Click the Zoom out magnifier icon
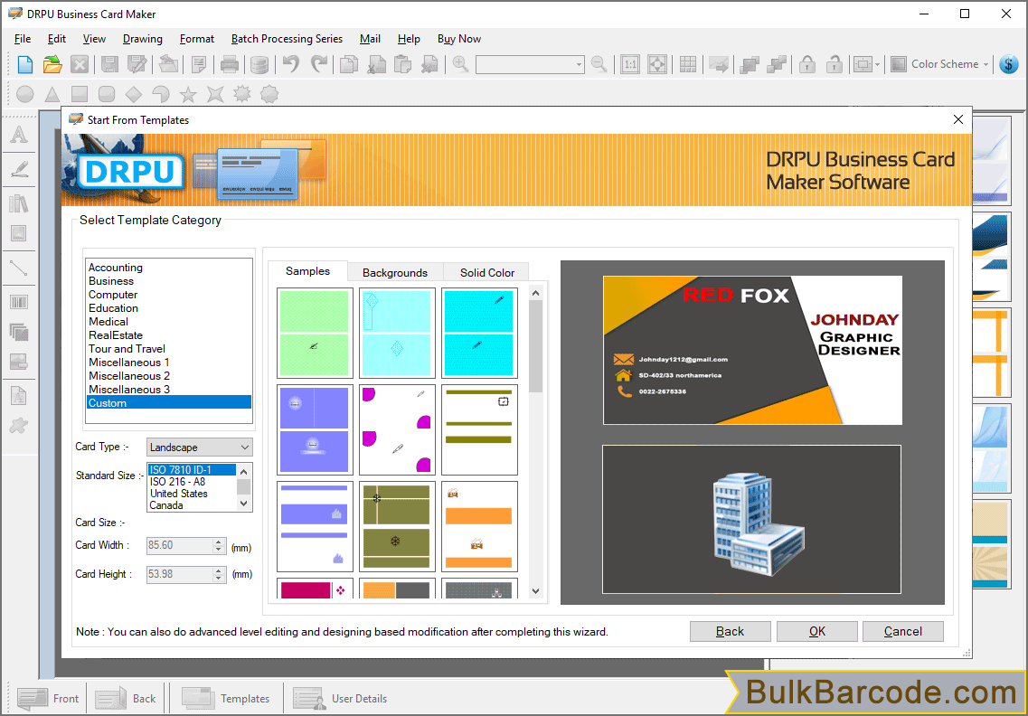Screen dimensions: 1028x716 point(598,64)
